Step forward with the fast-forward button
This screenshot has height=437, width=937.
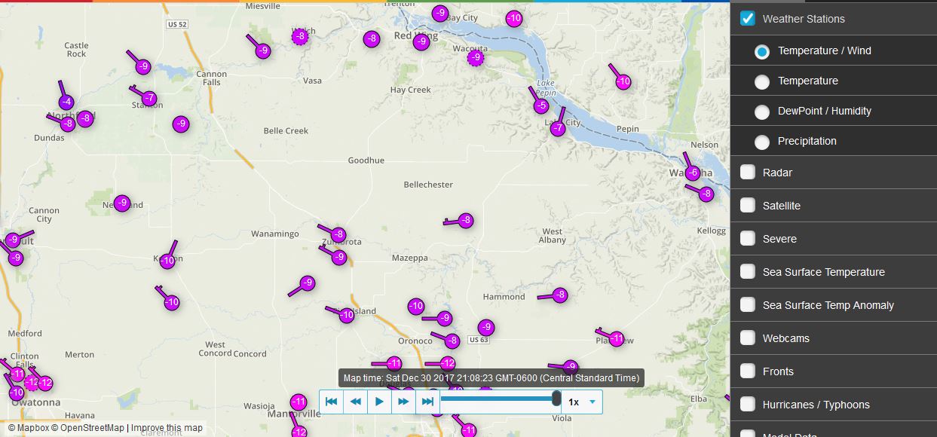[x=403, y=402]
